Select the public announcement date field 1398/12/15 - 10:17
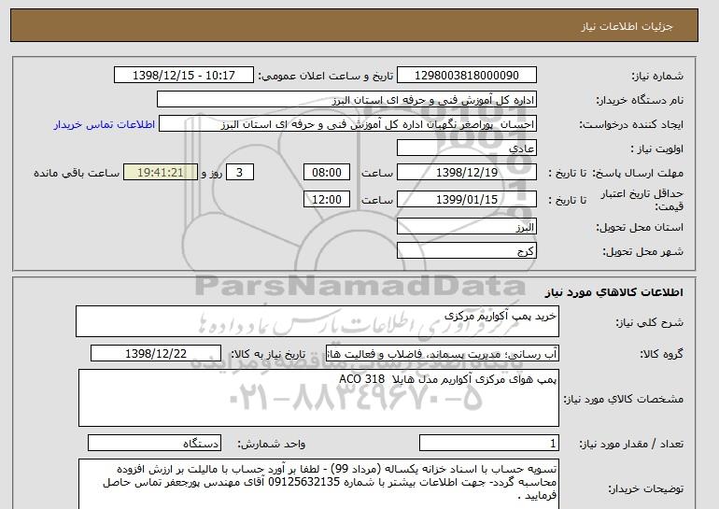Screen dimensions: 719x509 (183, 76)
